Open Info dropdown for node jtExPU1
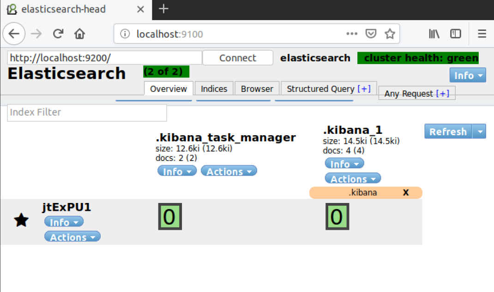 coord(64,222)
